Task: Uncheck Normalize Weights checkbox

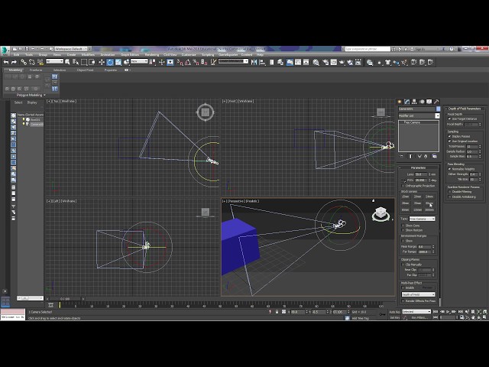Action: 449,169
